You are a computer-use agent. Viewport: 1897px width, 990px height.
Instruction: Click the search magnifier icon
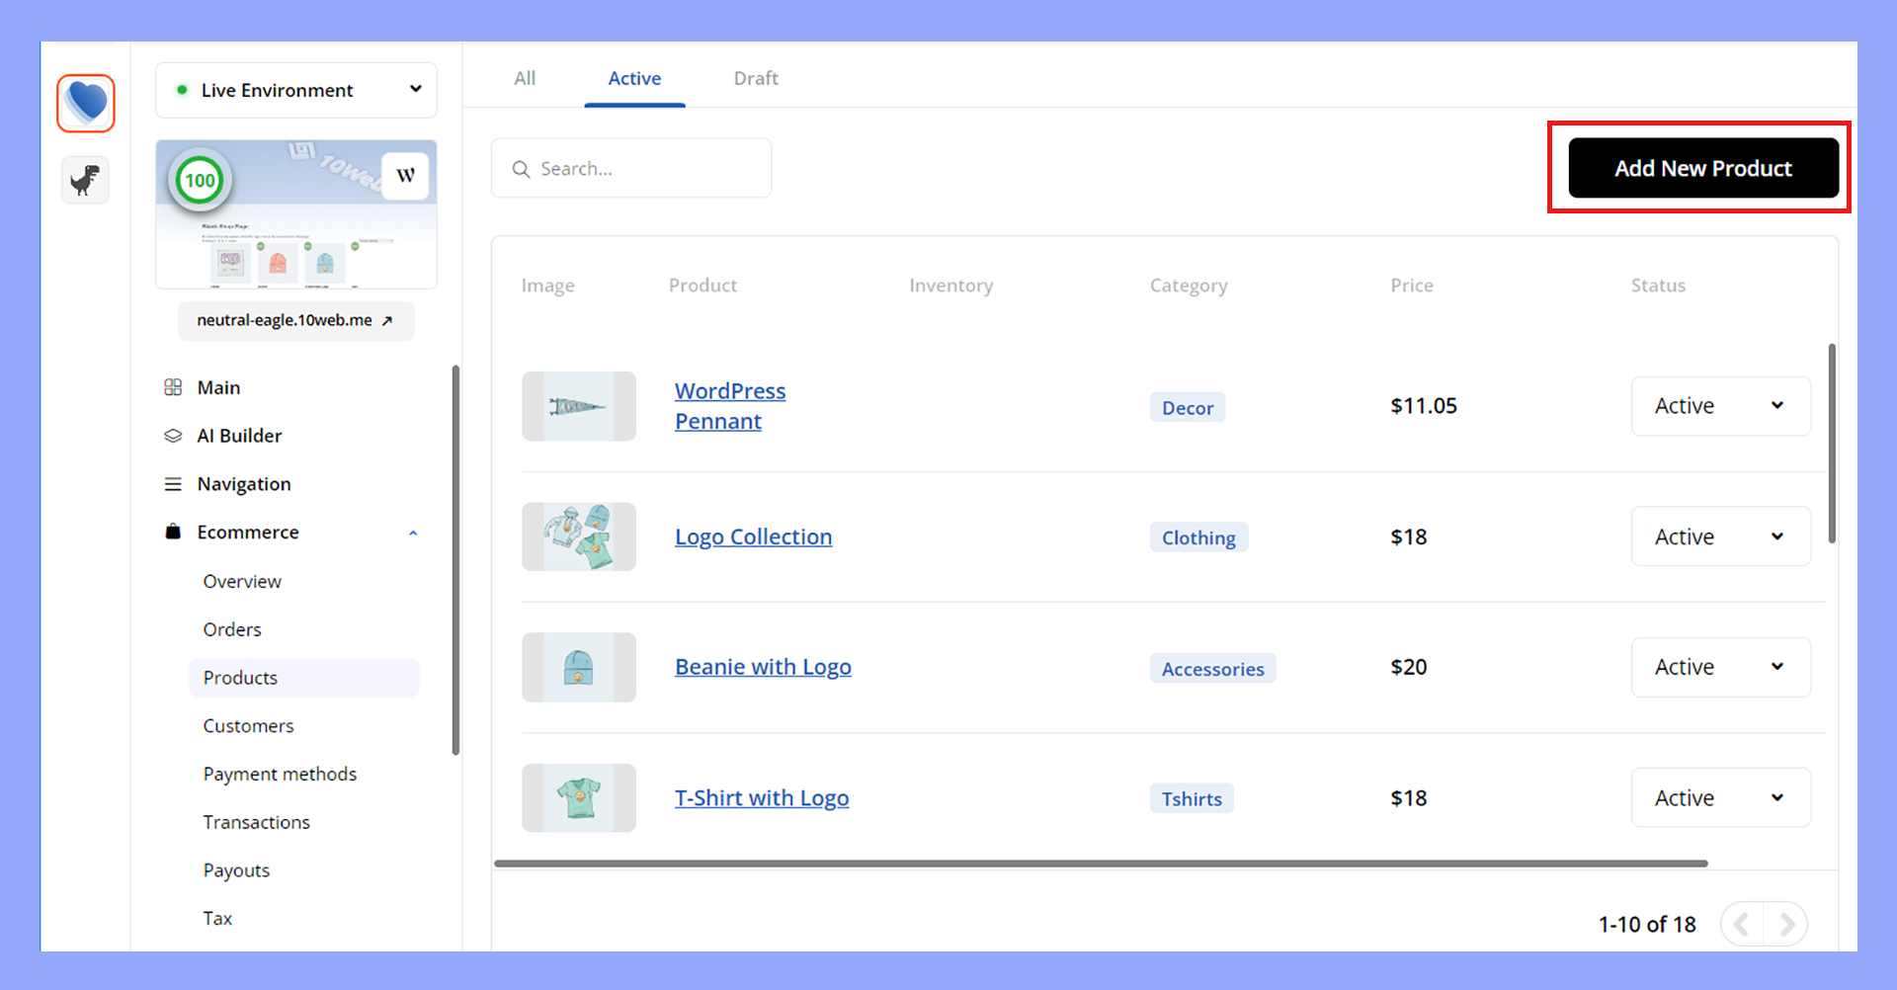(522, 168)
